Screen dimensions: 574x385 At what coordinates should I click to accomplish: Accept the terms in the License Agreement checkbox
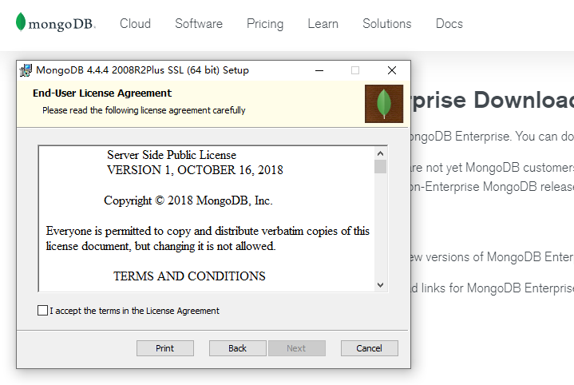43,310
